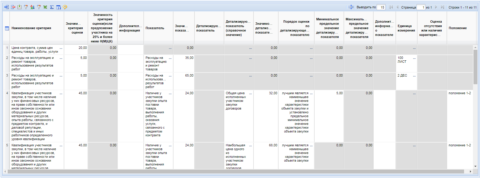
Task: Click the add row icon in toolbar
Action: pos(6,7)
